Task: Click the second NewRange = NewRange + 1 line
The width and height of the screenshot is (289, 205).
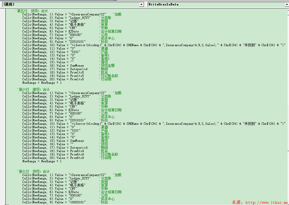Action: coord(42,161)
